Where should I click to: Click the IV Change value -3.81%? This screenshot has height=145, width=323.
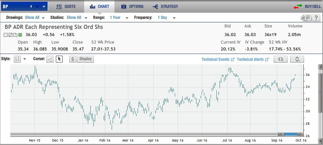point(251,49)
